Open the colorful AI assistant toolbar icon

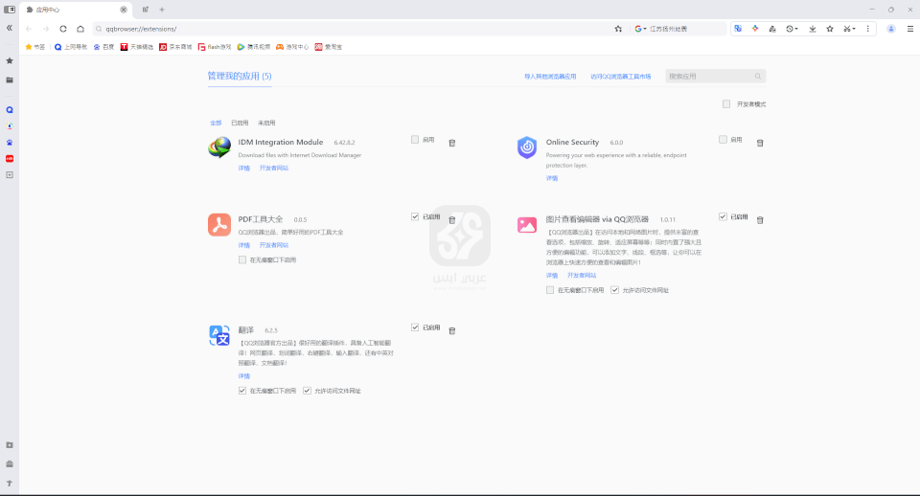pyautogui.click(x=755, y=29)
